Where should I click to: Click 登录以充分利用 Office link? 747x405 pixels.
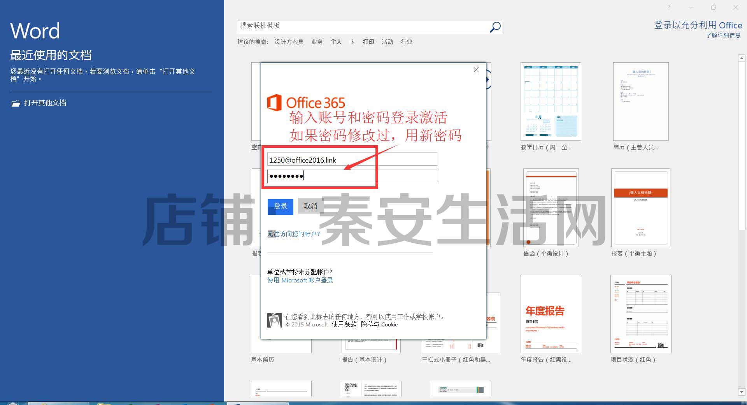pos(698,25)
